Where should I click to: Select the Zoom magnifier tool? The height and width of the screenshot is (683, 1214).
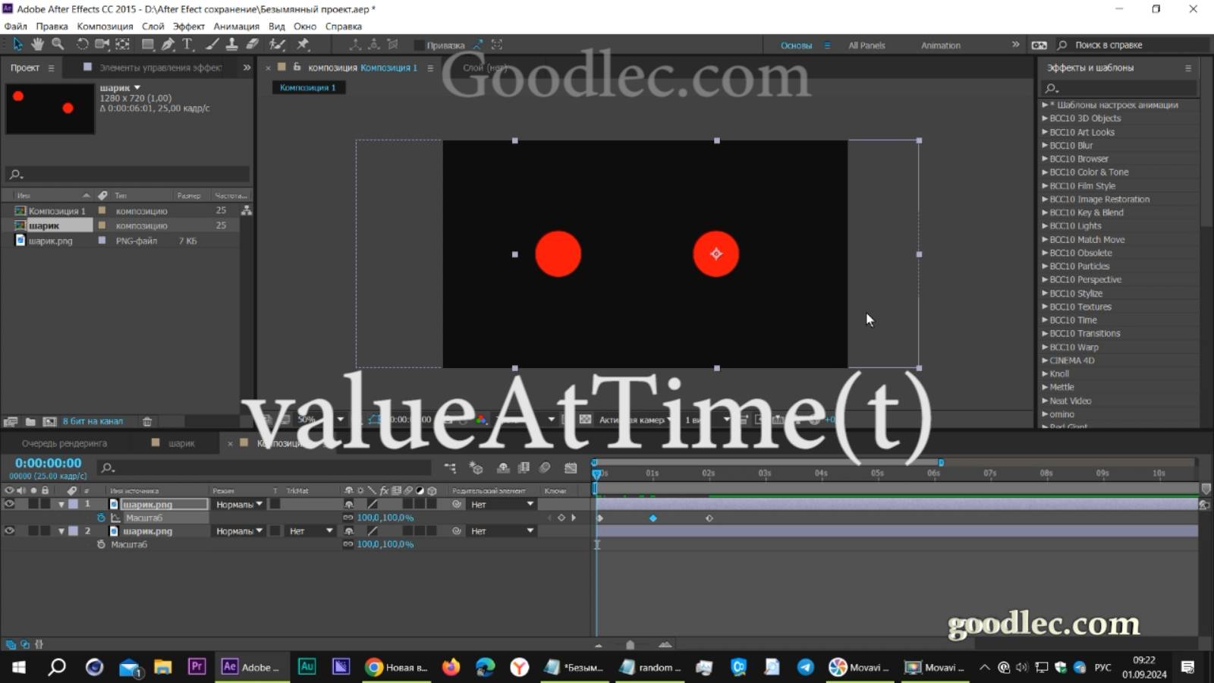click(58, 45)
